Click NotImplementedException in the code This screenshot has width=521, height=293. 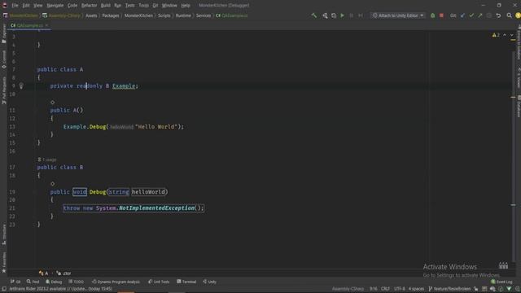pyautogui.click(x=157, y=208)
